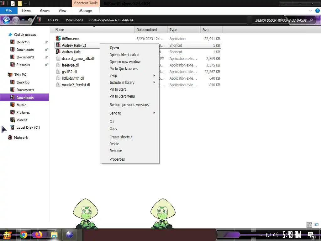Expand Send to submenu
The width and height of the screenshot is (321, 241).
[x=154, y=113]
